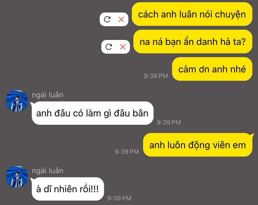Tap ngải luân name above "à dĩ nhiên rồi"
Image resolution: width=258 pixels, height=205 pixels.
point(48,171)
